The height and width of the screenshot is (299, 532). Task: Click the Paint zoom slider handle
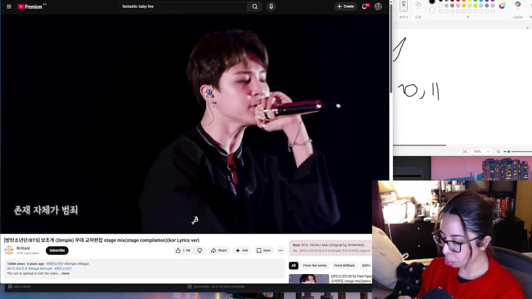[x=509, y=152]
